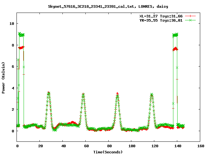
Task: Click the peak near 28 seconds
Action: click(49, 93)
